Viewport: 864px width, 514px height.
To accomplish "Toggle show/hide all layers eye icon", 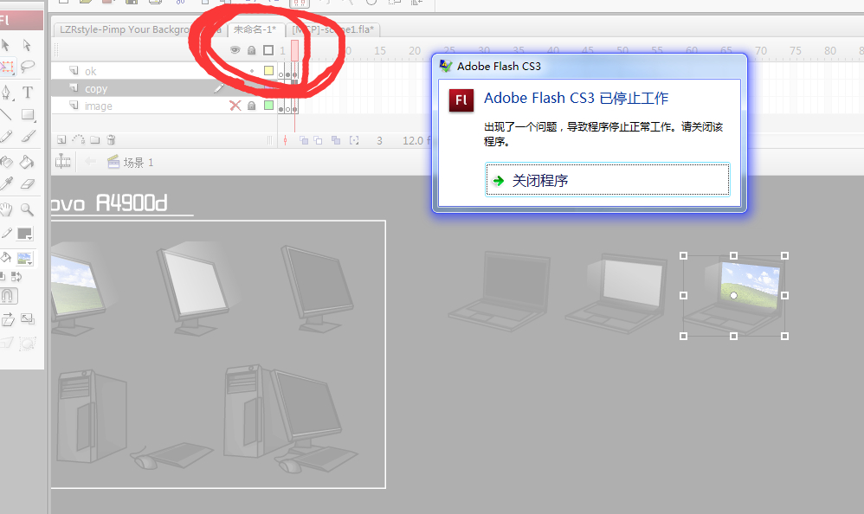I will tap(235, 50).
